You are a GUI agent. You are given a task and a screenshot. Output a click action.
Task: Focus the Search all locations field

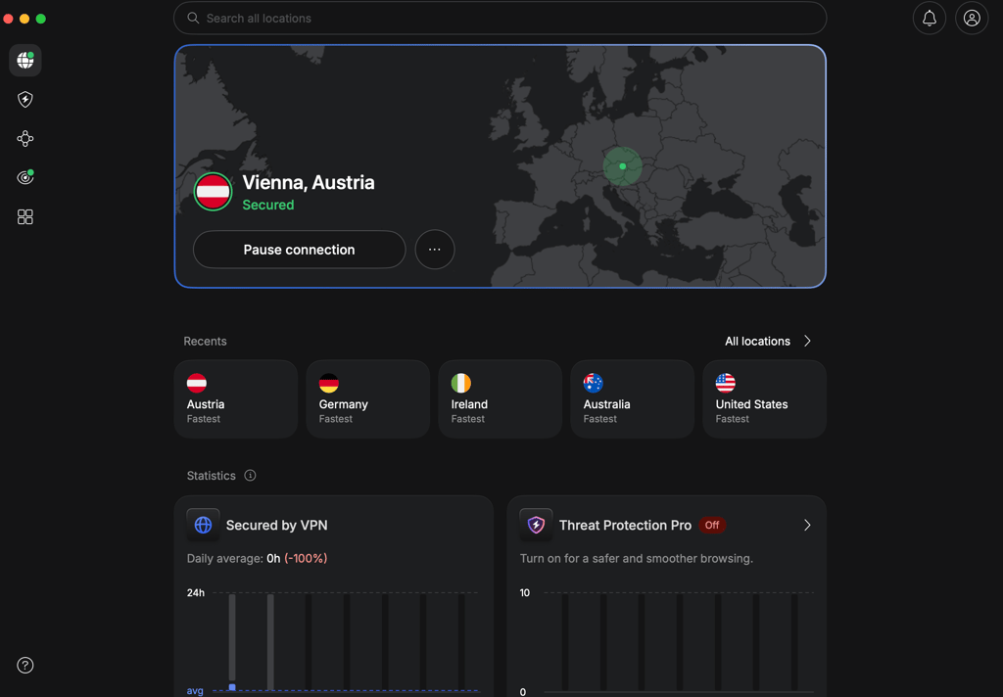(501, 18)
